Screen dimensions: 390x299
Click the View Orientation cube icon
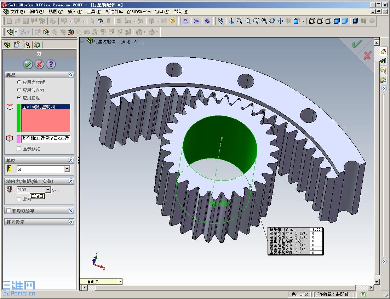[x=297, y=21]
